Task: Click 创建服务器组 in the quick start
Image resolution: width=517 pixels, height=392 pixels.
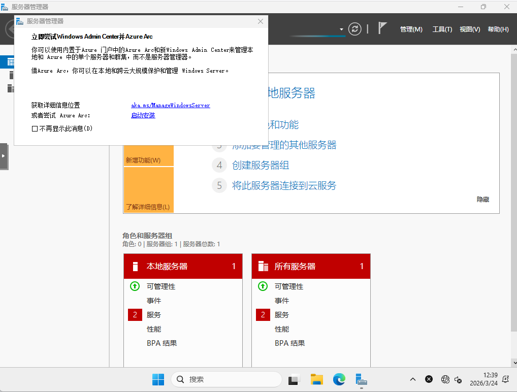Action: [261, 165]
